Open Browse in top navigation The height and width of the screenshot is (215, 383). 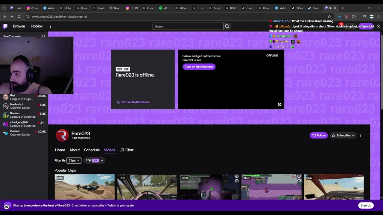click(19, 26)
